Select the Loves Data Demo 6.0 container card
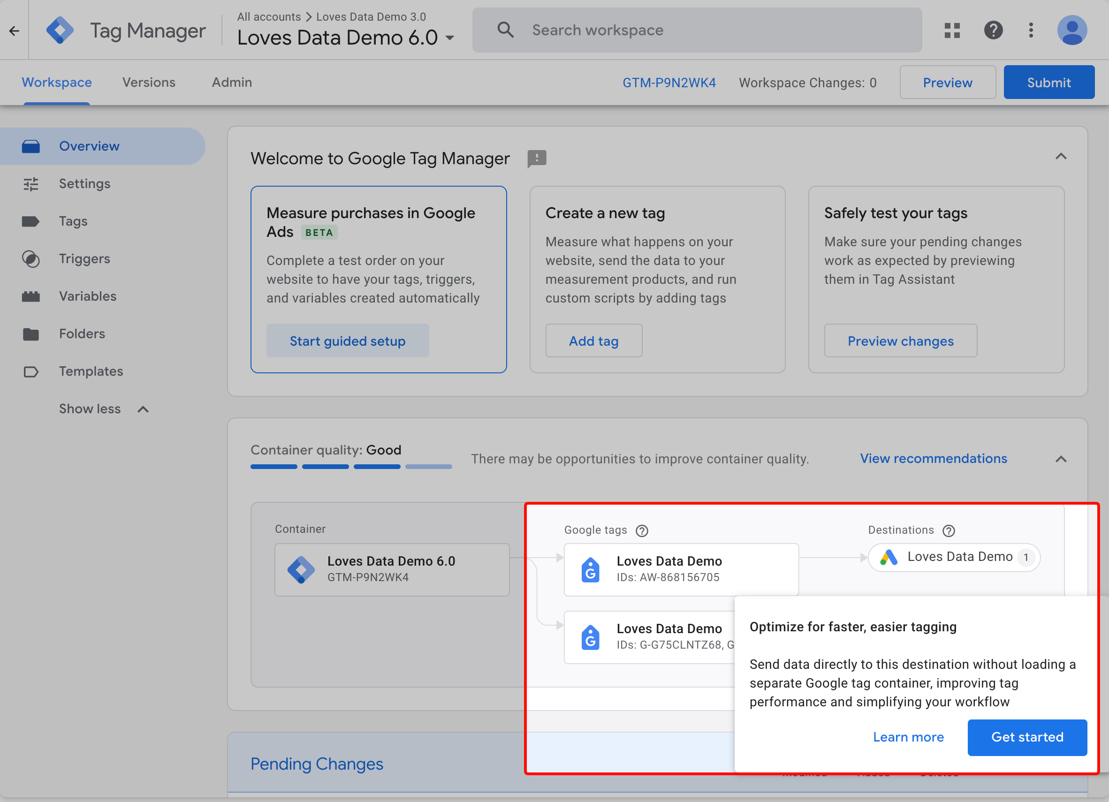 coord(392,569)
